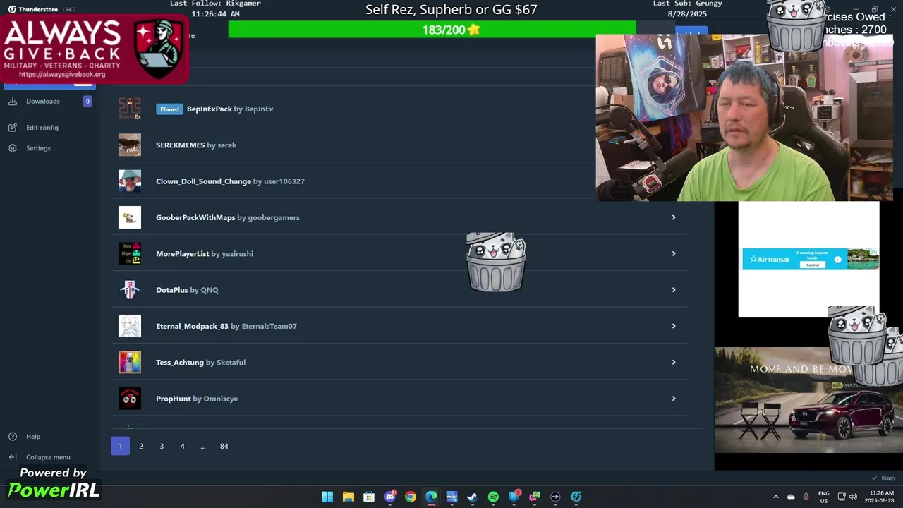
Task: Expand the MorePlayerList row chevron
Action: pyautogui.click(x=674, y=254)
